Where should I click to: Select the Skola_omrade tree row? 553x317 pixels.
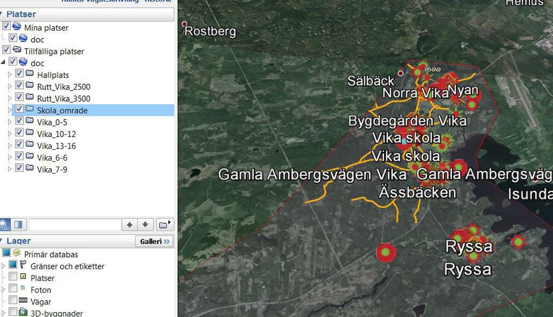[93, 110]
